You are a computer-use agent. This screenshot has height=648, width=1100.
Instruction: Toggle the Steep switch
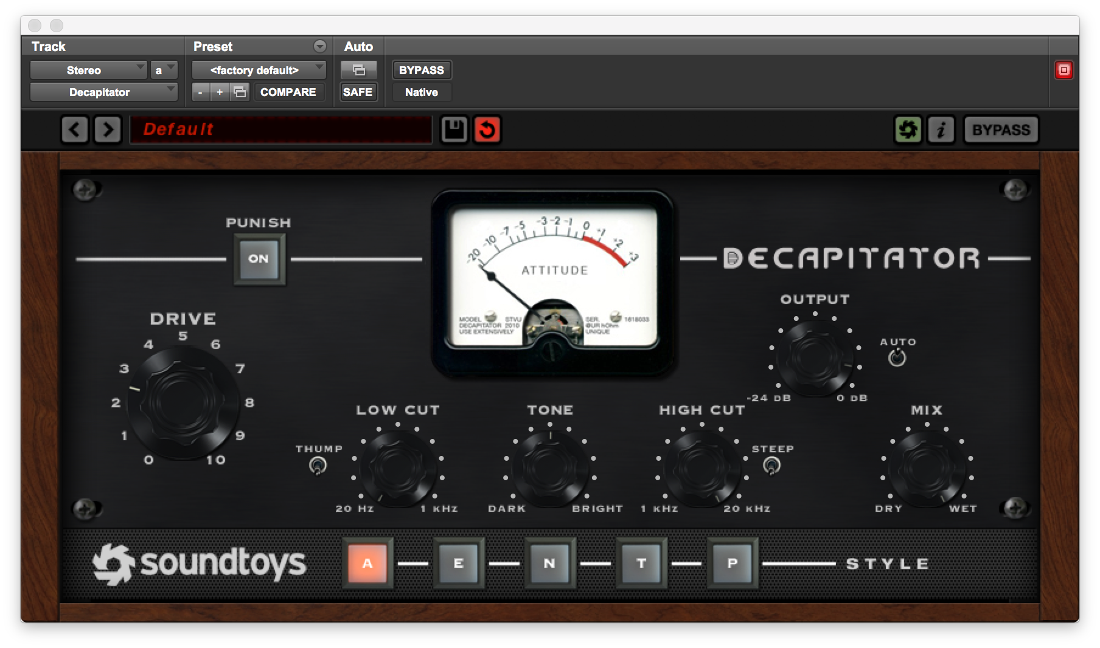(x=771, y=466)
